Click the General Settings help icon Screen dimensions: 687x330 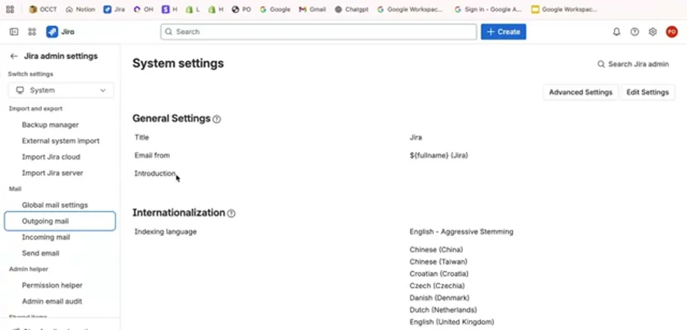click(x=217, y=119)
